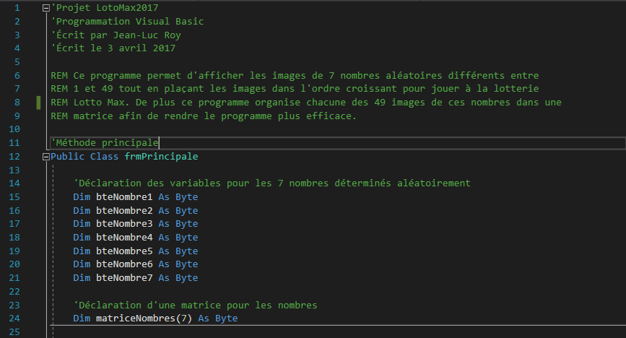Screen dimensions: 626x338
Task: Collapse the Public Class frmPrincipale region
Action: tap(46, 157)
